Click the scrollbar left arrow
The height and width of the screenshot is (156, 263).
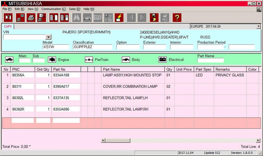(x=103, y=140)
